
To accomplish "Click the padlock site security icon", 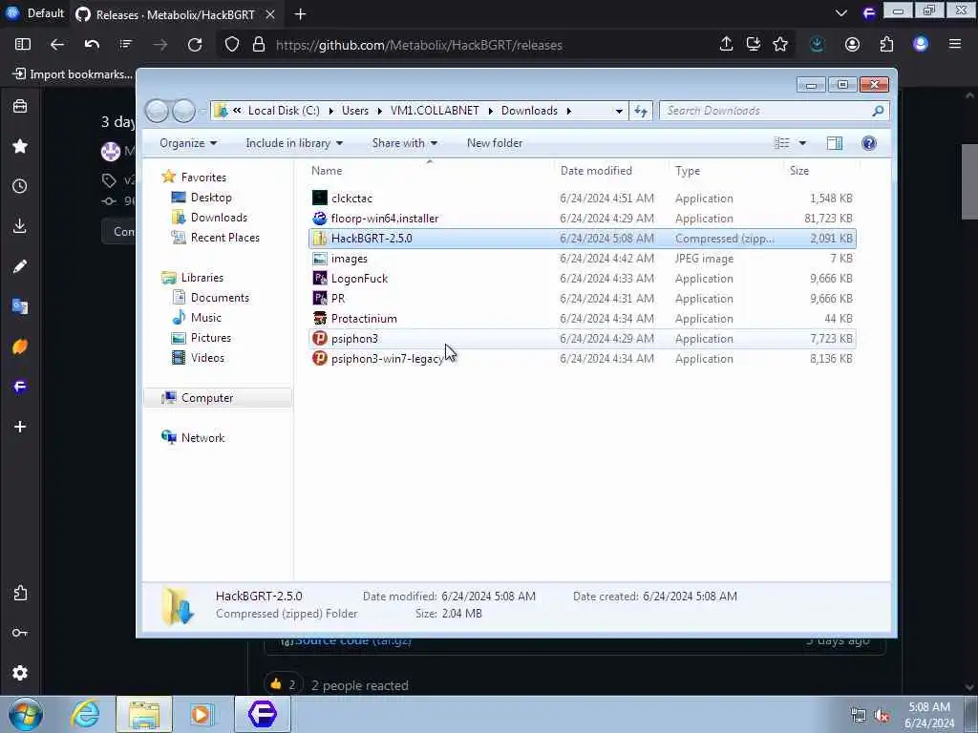I will tap(259, 44).
